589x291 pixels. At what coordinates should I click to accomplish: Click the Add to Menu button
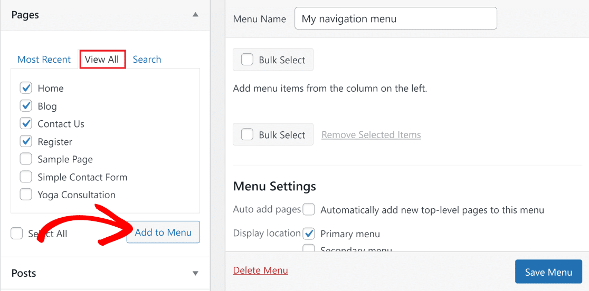163,232
